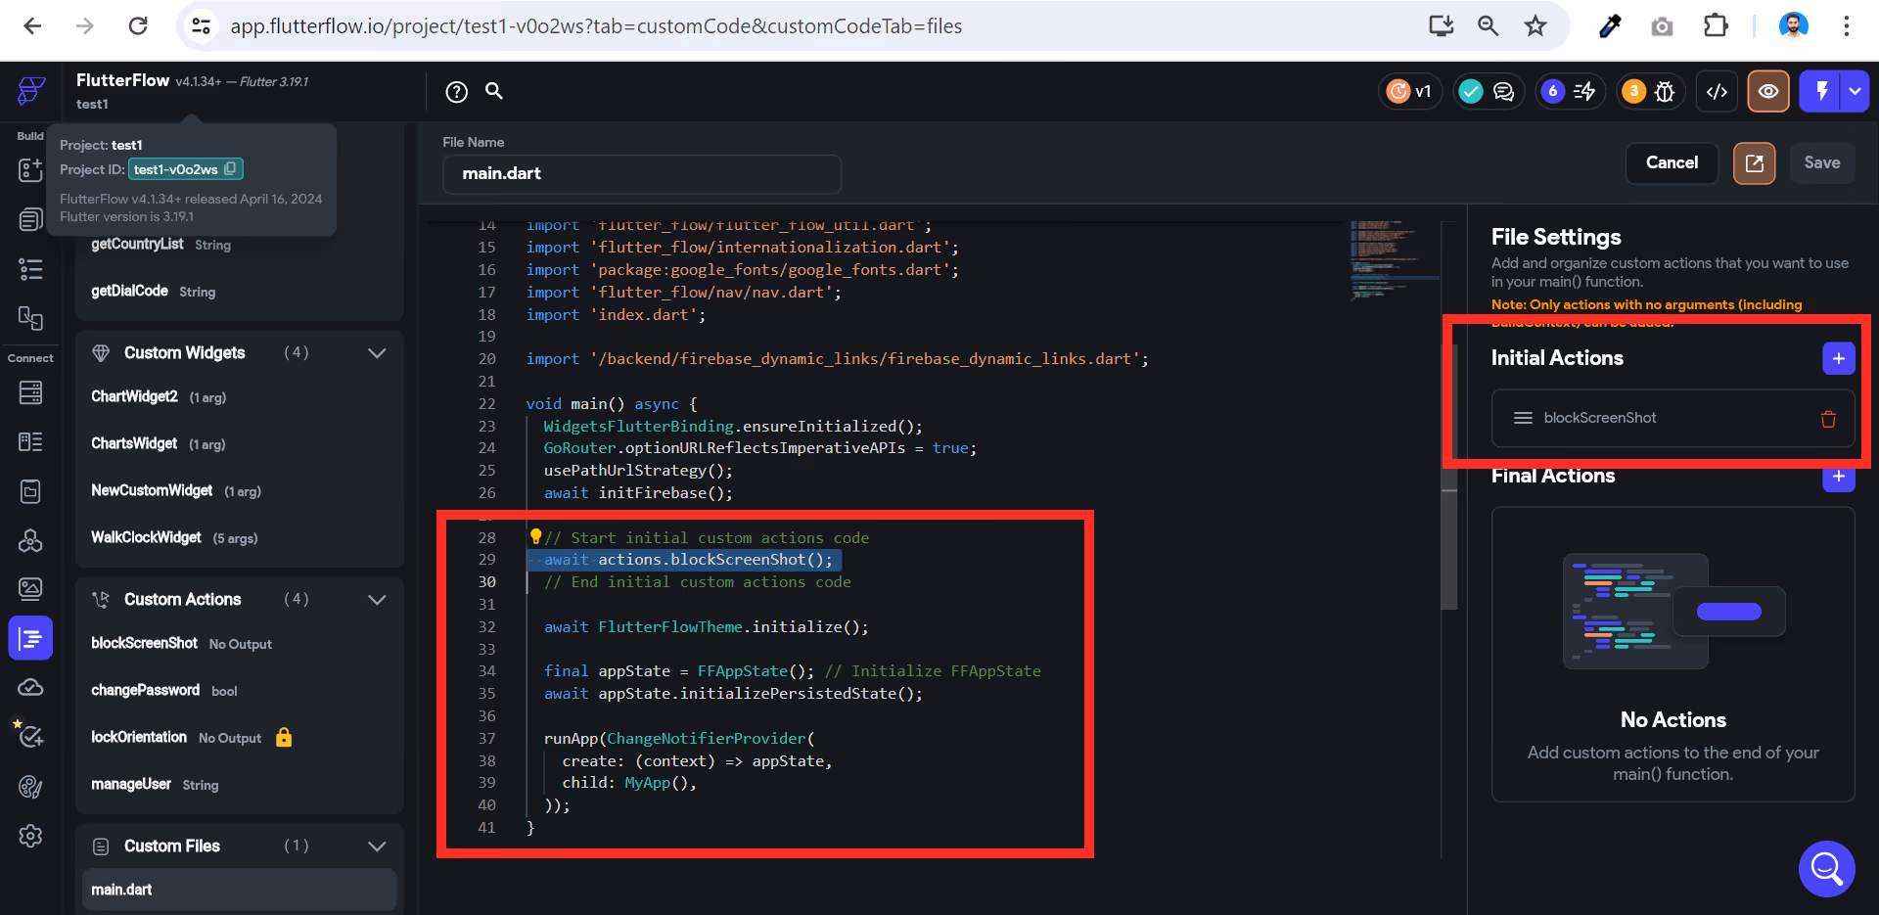This screenshot has width=1879, height=915.
Task: Open the Media Assets sidebar icon
Action: point(30,588)
